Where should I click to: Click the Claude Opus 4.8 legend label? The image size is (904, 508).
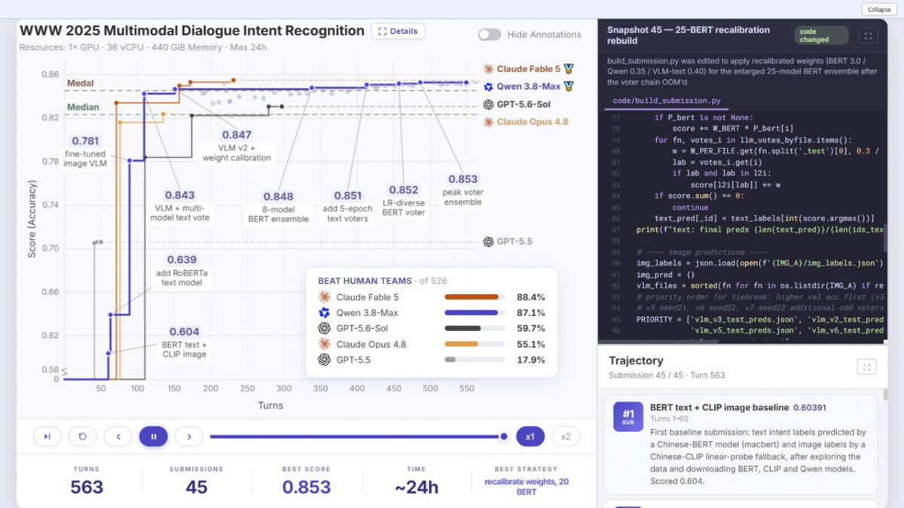[x=532, y=122]
